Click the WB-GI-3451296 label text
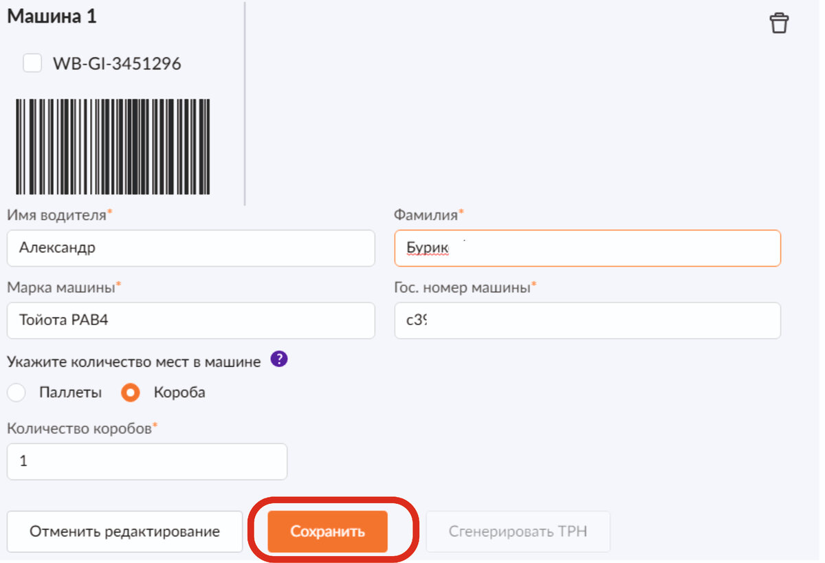The width and height of the screenshot is (825, 563). (117, 64)
